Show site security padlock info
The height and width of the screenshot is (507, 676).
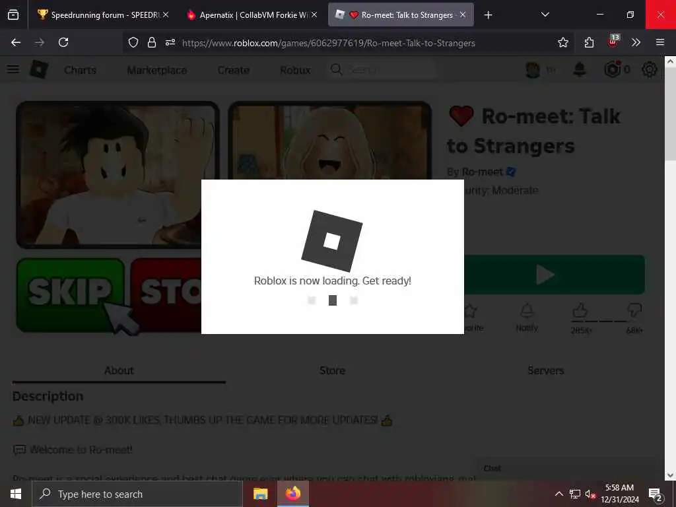coord(152,42)
